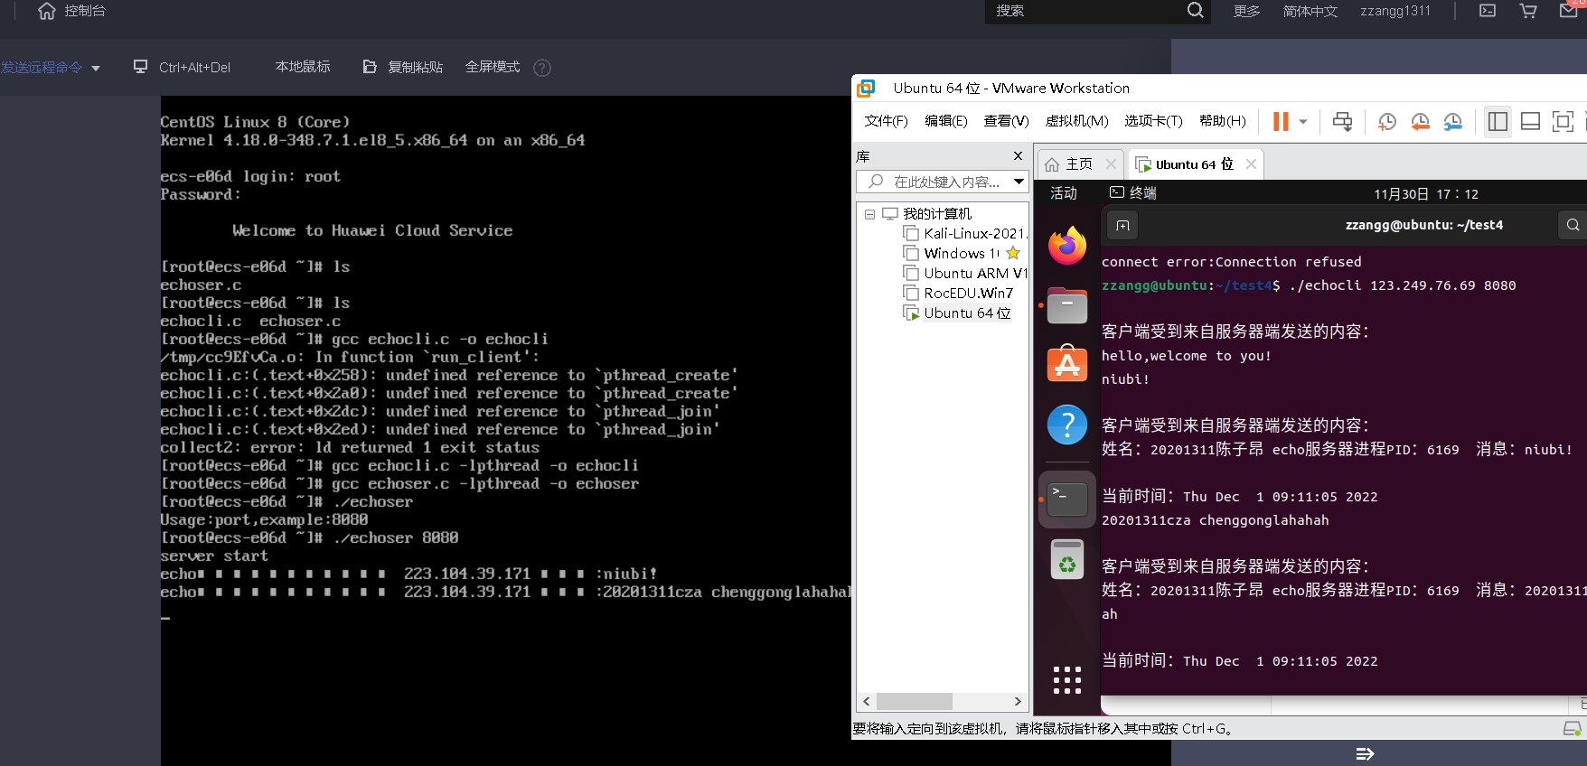The width and height of the screenshot is (1587, 766).
Task: Send Ctrl+Alt+Del to VM icon
Action: pyautogui.click(x=1343, y=121)
